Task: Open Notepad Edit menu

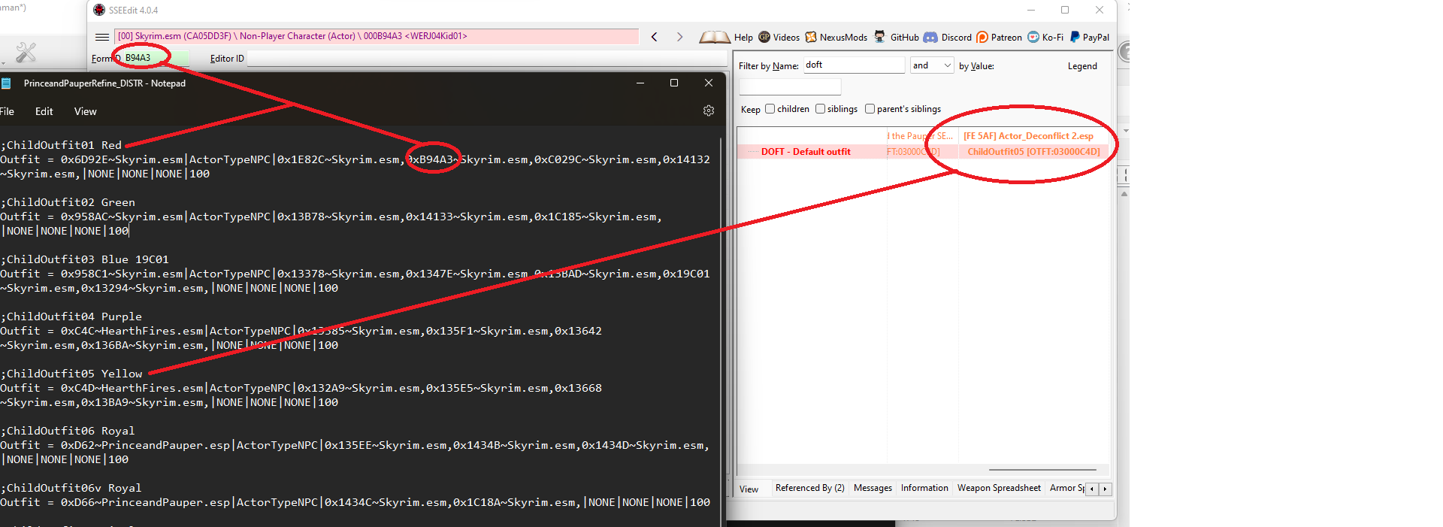Action: point(44,111)
